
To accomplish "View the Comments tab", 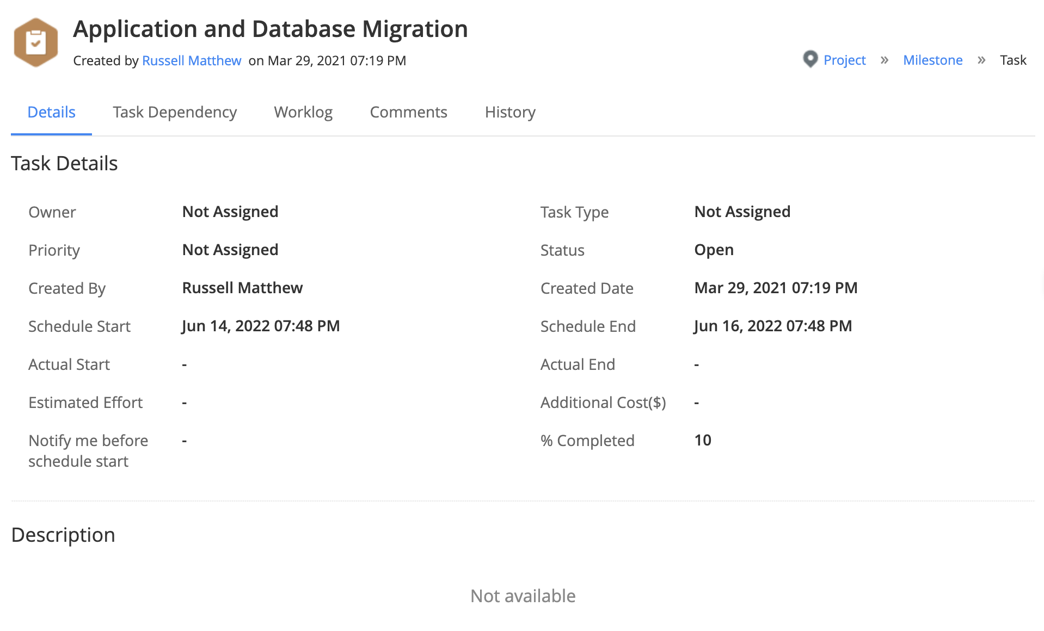I will (408, 112).
